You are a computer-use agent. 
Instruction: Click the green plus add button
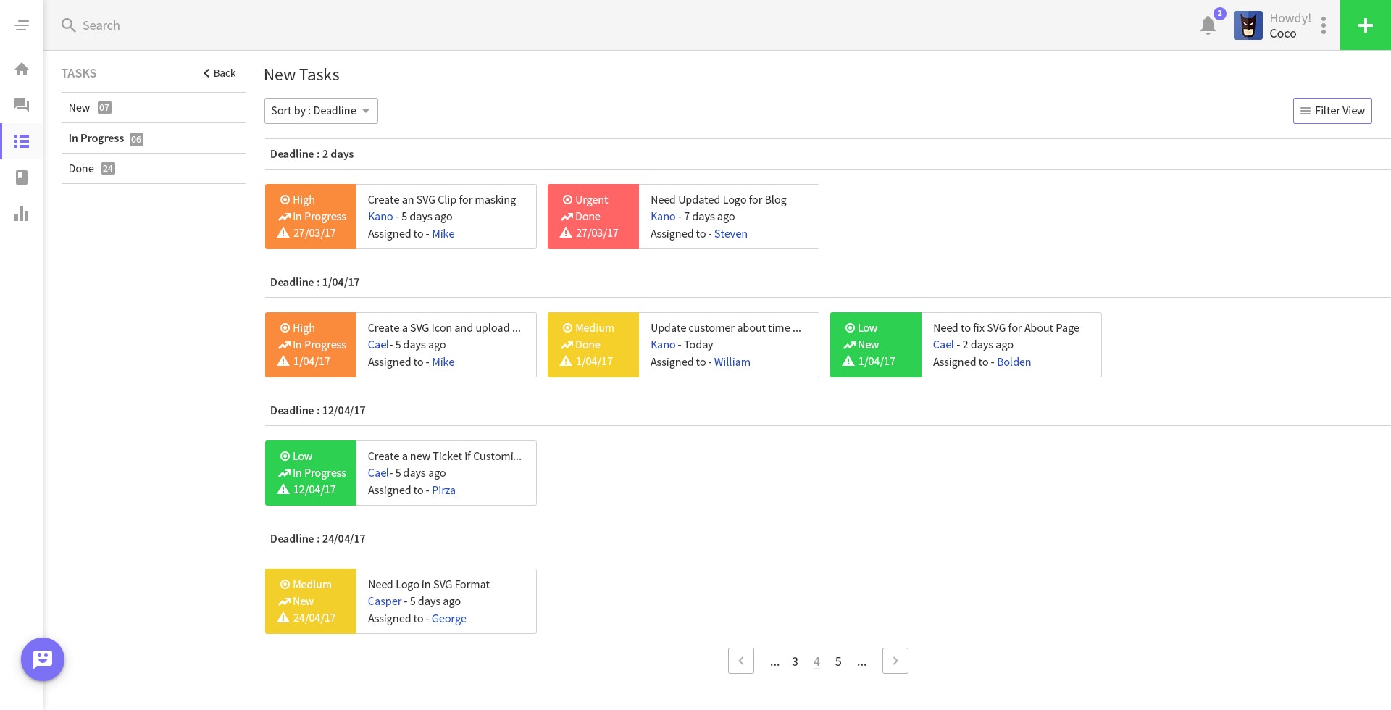click(1366, 25)
